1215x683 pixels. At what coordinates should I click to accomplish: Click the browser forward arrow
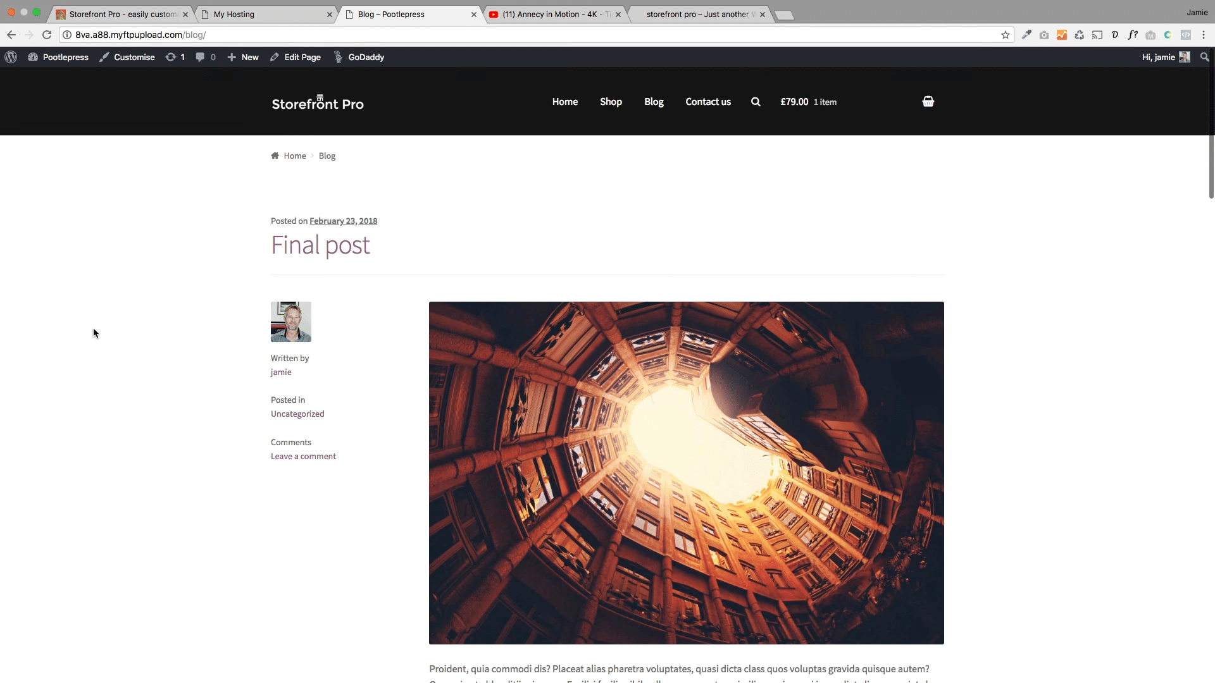29,35
